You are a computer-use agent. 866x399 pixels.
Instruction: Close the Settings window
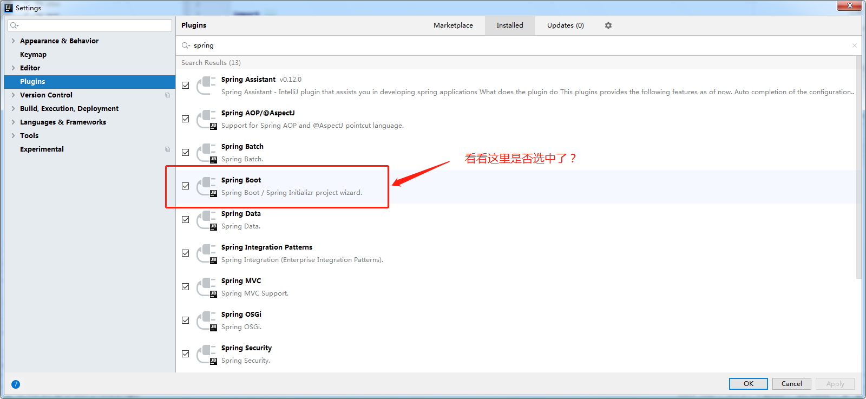click(850, 5)
